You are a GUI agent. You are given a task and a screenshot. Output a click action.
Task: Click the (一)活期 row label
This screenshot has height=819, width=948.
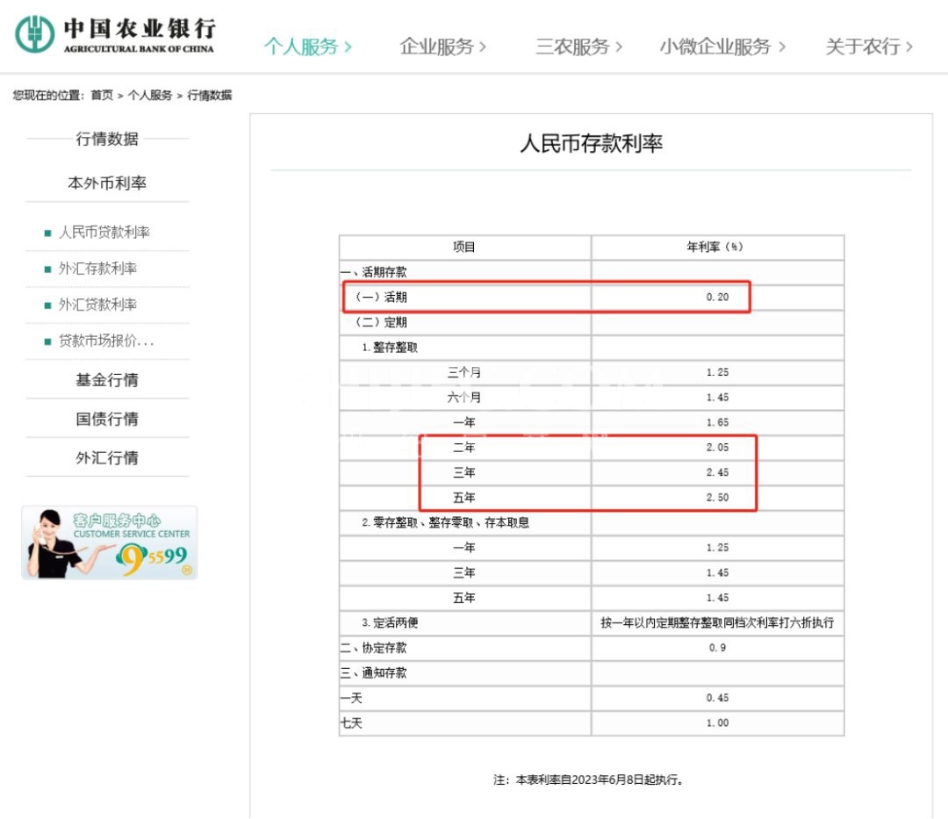pos(381,297)
